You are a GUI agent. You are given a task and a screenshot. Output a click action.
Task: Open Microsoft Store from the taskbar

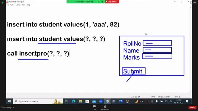(87, 101)
